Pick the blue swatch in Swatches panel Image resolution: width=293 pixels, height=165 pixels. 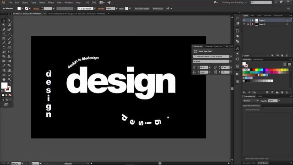pos(264,70)
